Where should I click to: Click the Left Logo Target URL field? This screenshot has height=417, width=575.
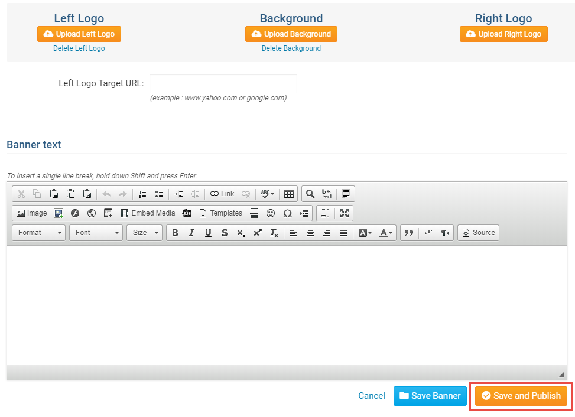223,83
